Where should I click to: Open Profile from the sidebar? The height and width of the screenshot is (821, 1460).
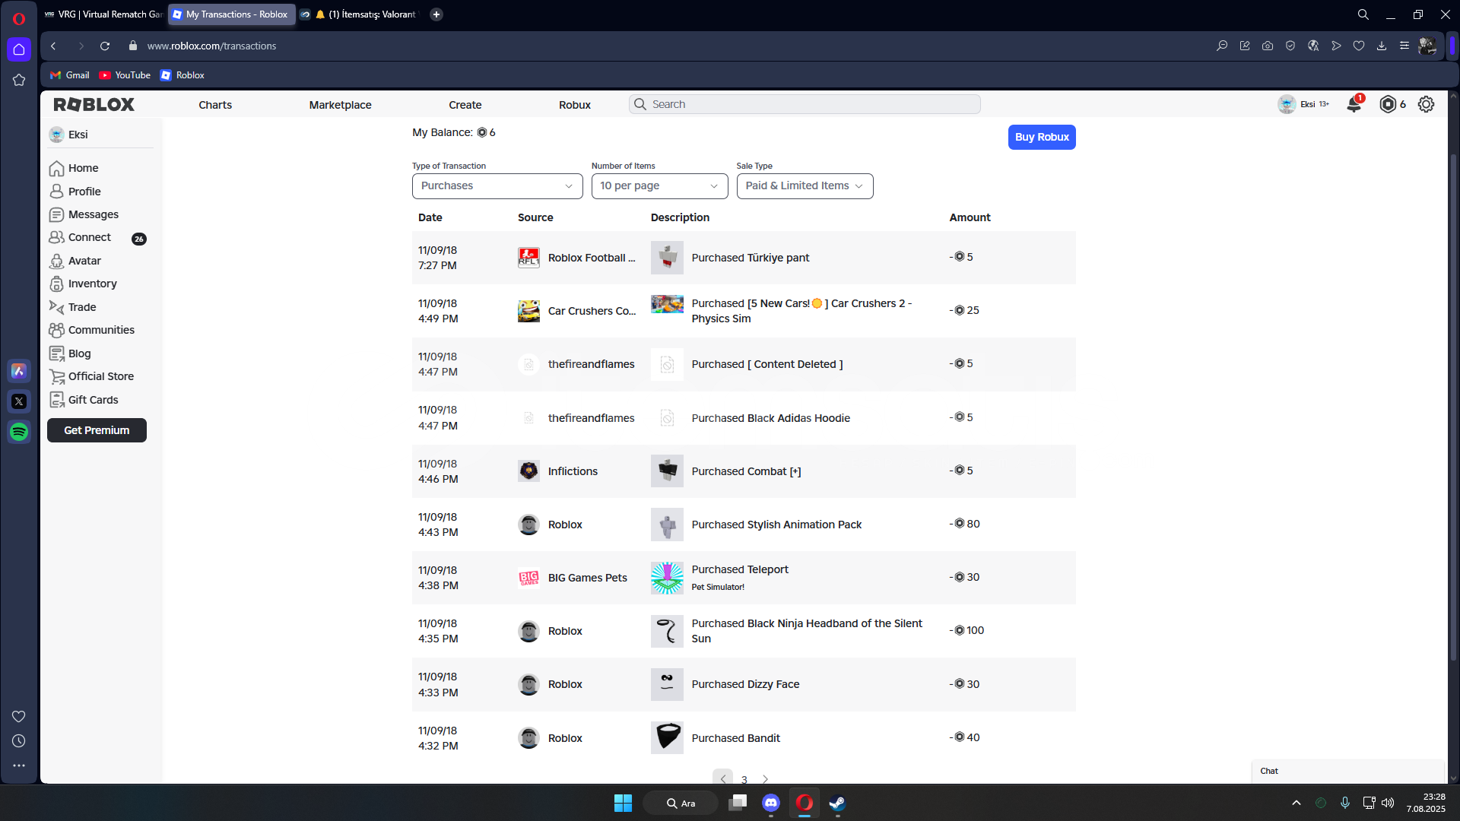(75, 192)
